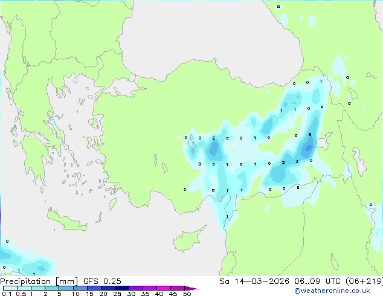383x296 pixels.
Task: Click the map value "5" near Lake Van
Action: pos(310,135)
